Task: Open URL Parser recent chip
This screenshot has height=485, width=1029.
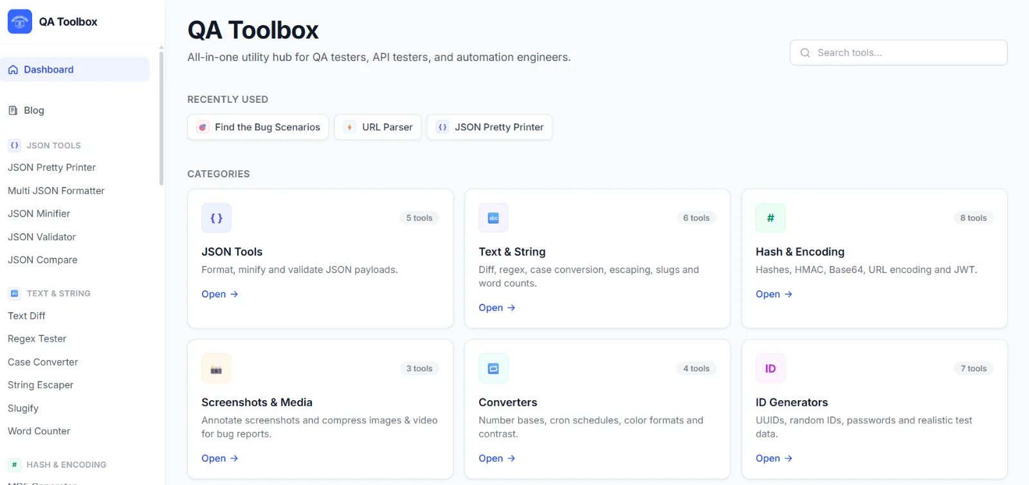Action: pos(378,127)
